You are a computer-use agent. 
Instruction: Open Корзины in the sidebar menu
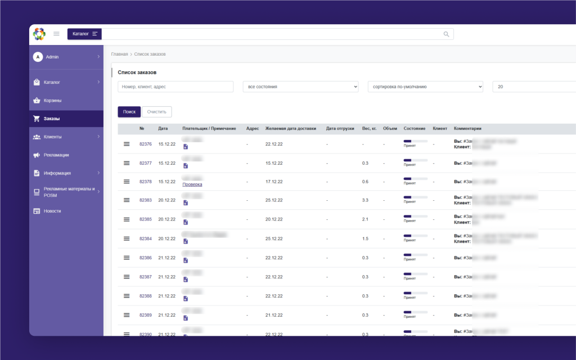tap(52, 101)
